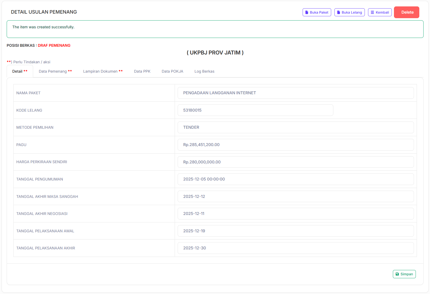Open the Tanggal Akhir Masa Sanggah field
The width and height of the screenshot is (430, 294).
[x=295, y=197]
